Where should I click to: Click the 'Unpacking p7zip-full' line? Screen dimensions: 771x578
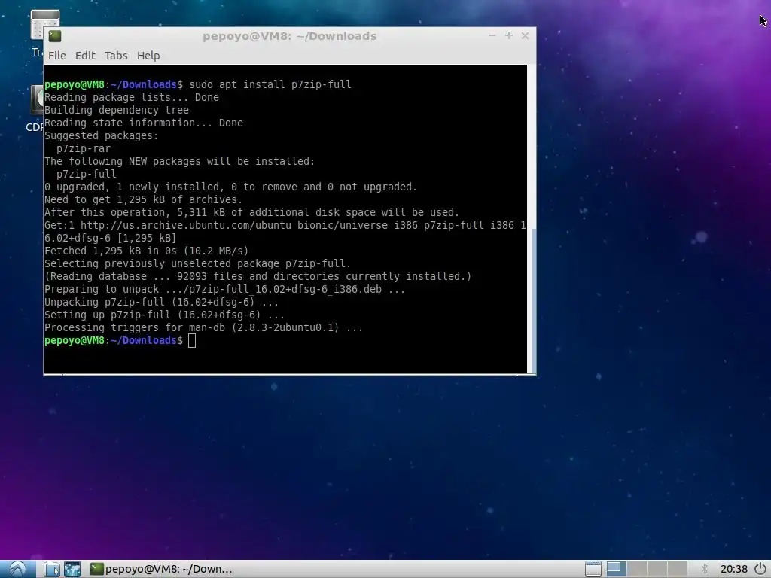coord(161,302)
